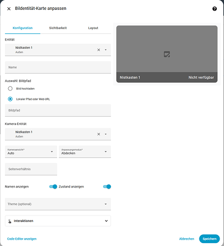This screenshot has height=246, width=224.
Task: Click the Interaktionen gesture icon
Action: click(10, 221)
